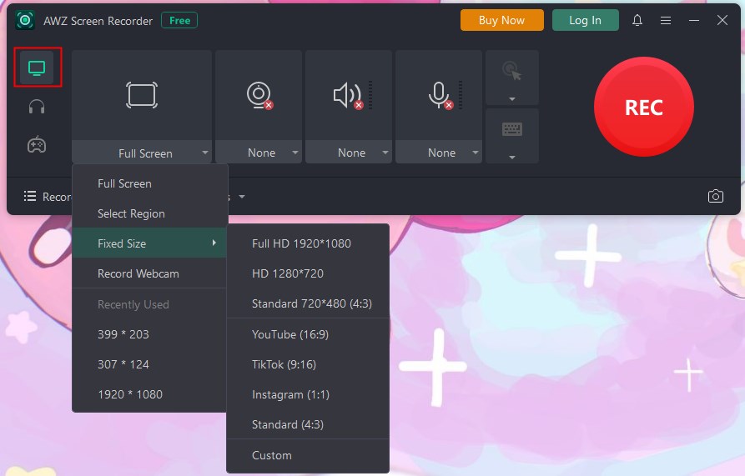Expand the dropdown arrow in bottom bar

point(242,197)
